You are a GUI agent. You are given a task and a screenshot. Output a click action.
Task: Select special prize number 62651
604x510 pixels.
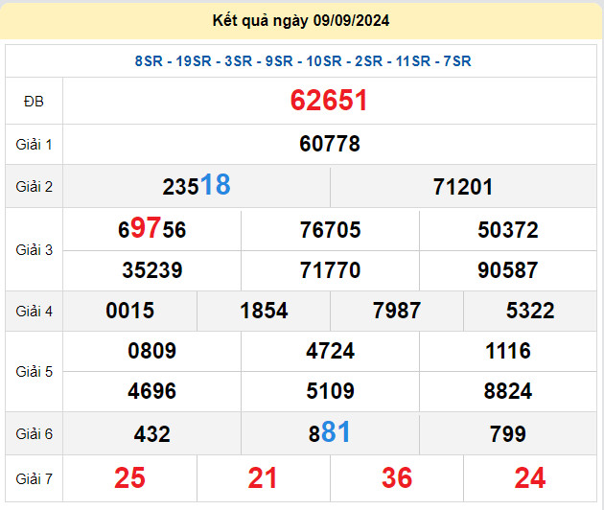pyautogui.click(x=329, y=101)
